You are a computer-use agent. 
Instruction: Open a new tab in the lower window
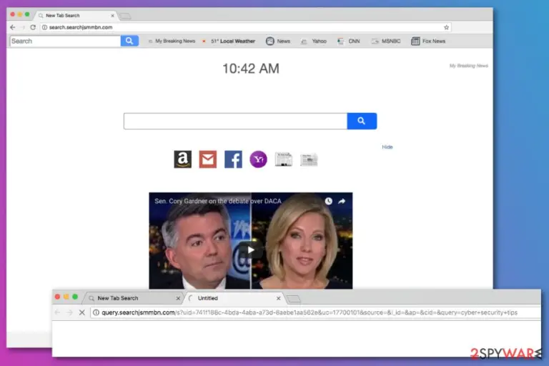point(294,299)
